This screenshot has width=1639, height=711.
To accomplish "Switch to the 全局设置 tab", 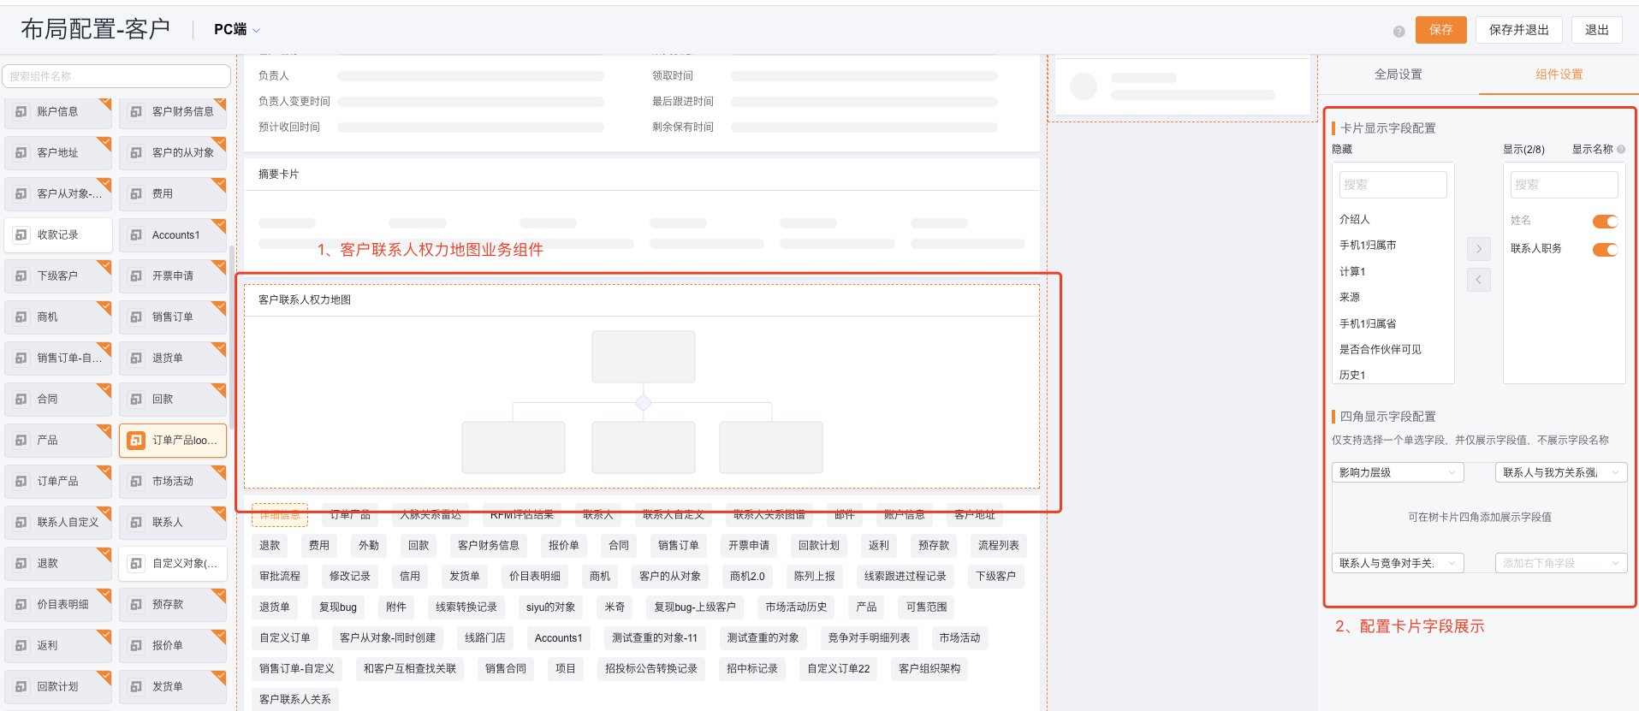I will tap(1398, 74).
